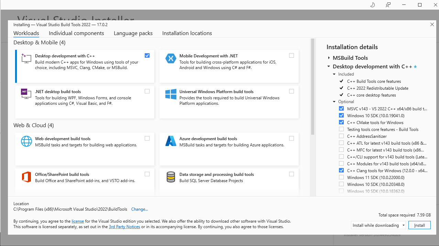Click the Desktop & Mobile (4) heading
Screen dimensions: 439x246
tap(39, 43)
